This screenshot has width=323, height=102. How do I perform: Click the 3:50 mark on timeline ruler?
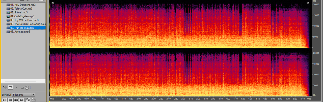221,99
